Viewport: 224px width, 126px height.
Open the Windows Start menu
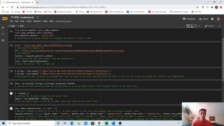tap(3, 123)
